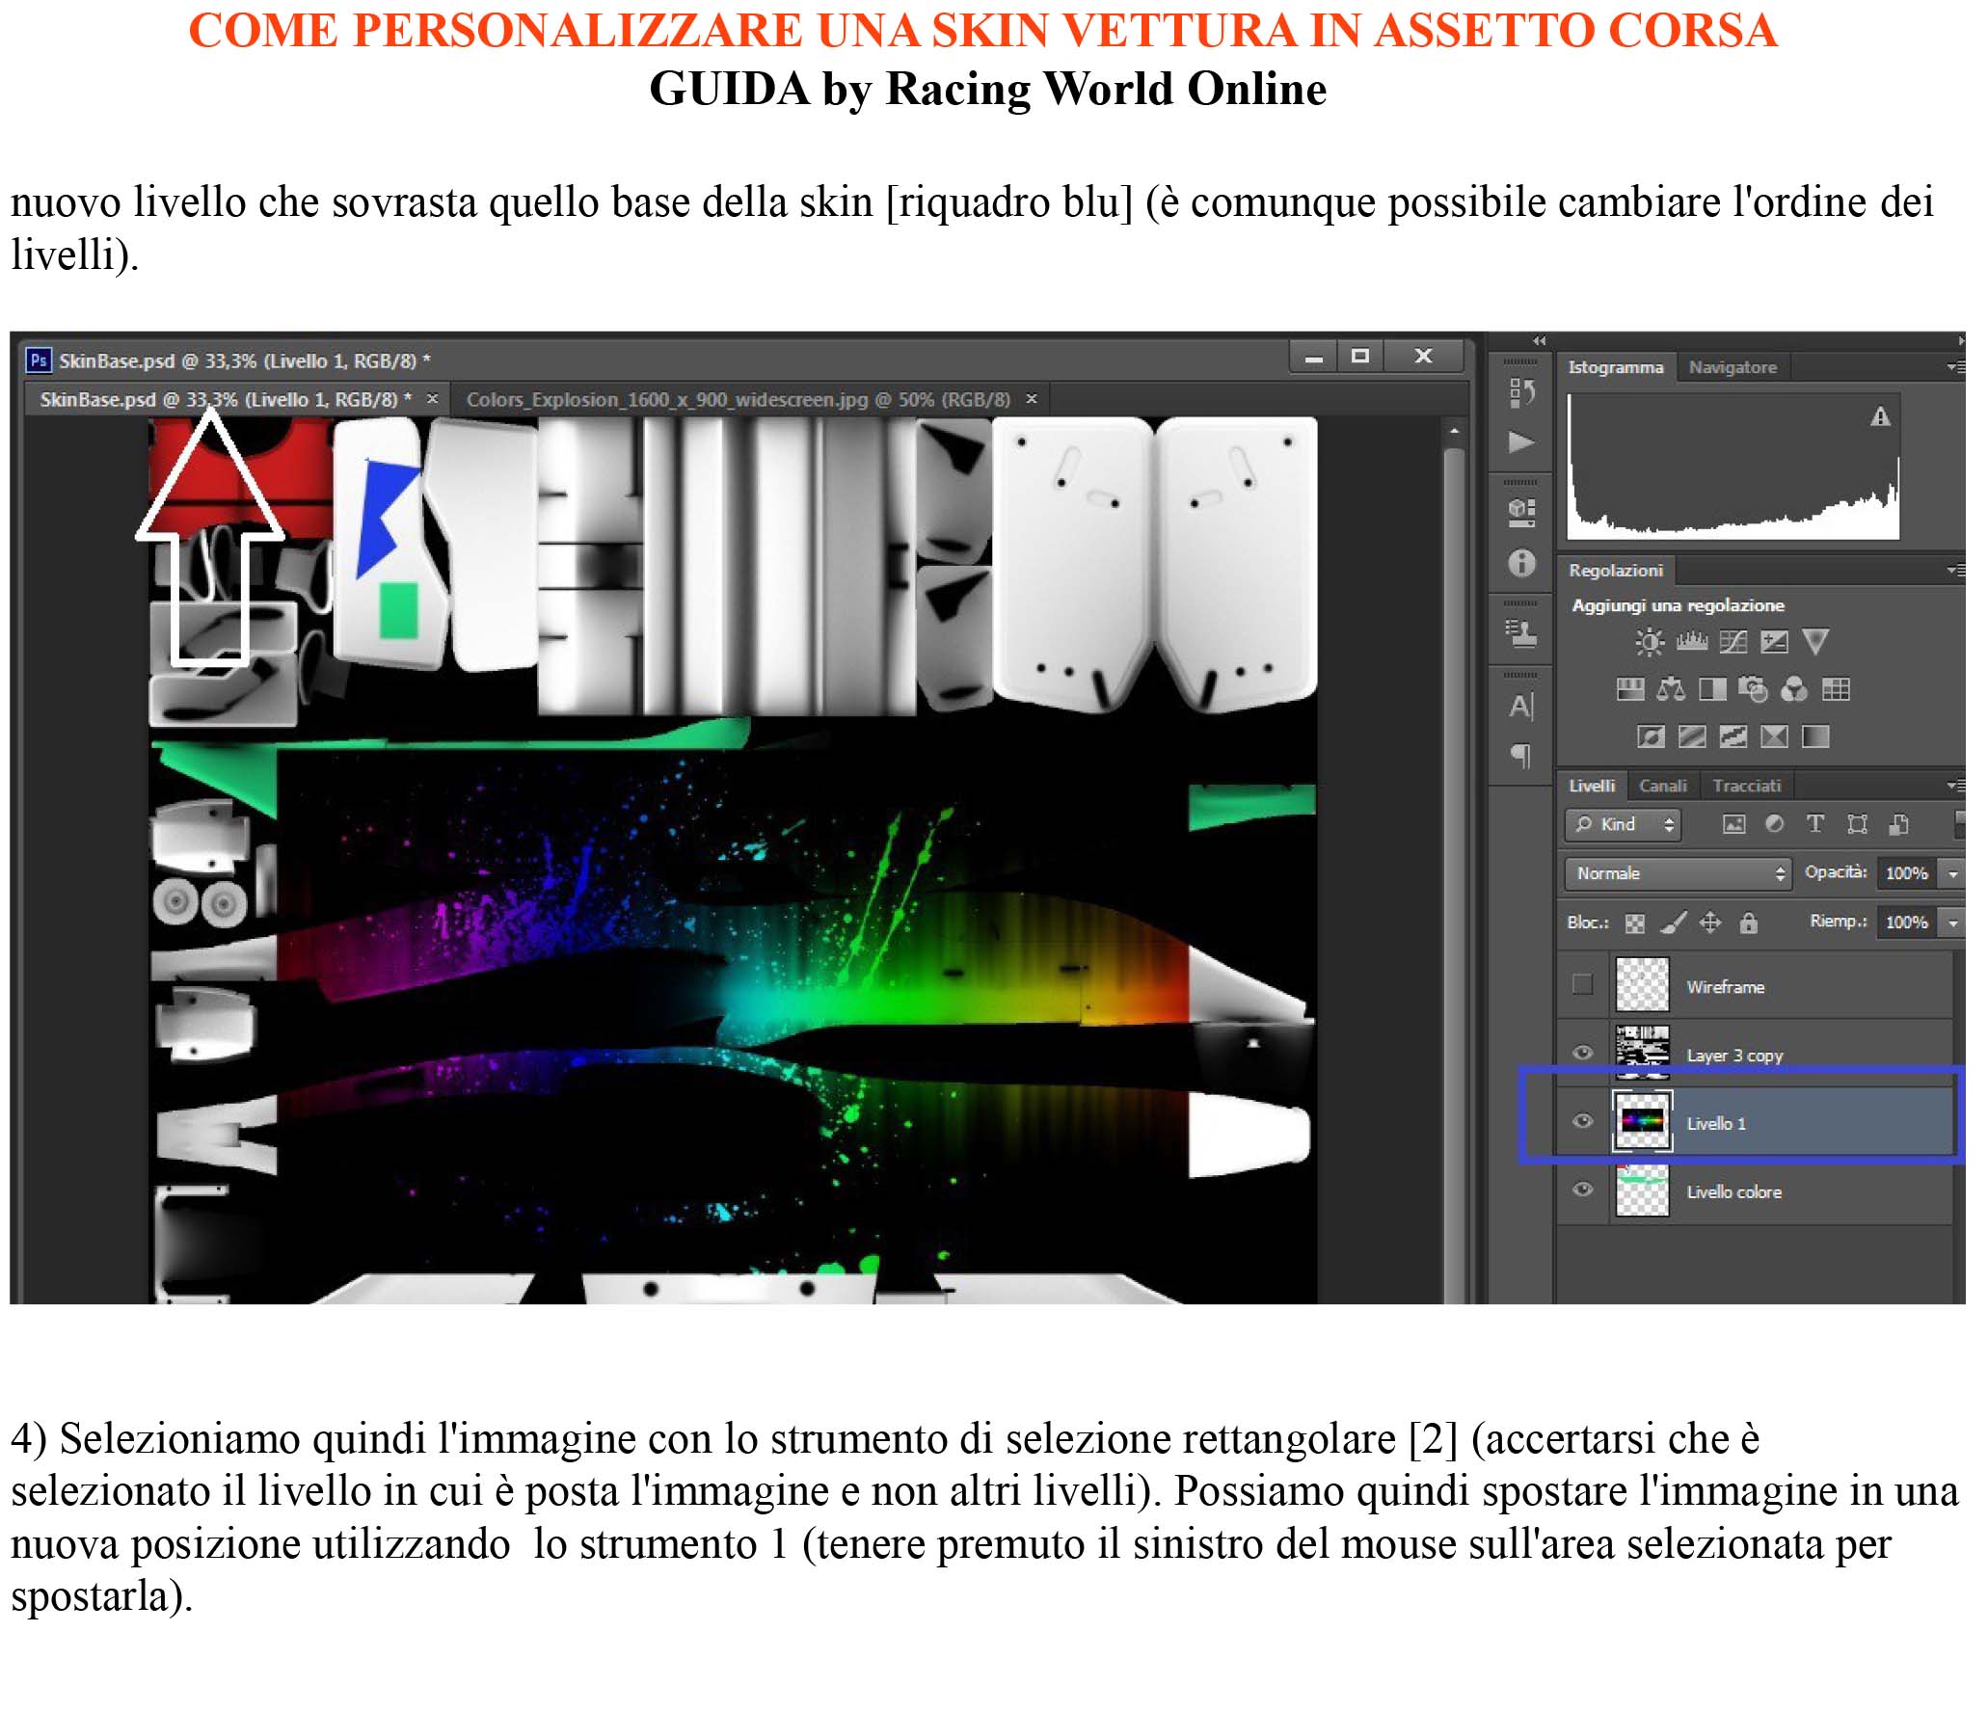Open the Kind layer filter dropdown

pos(1624,824)
